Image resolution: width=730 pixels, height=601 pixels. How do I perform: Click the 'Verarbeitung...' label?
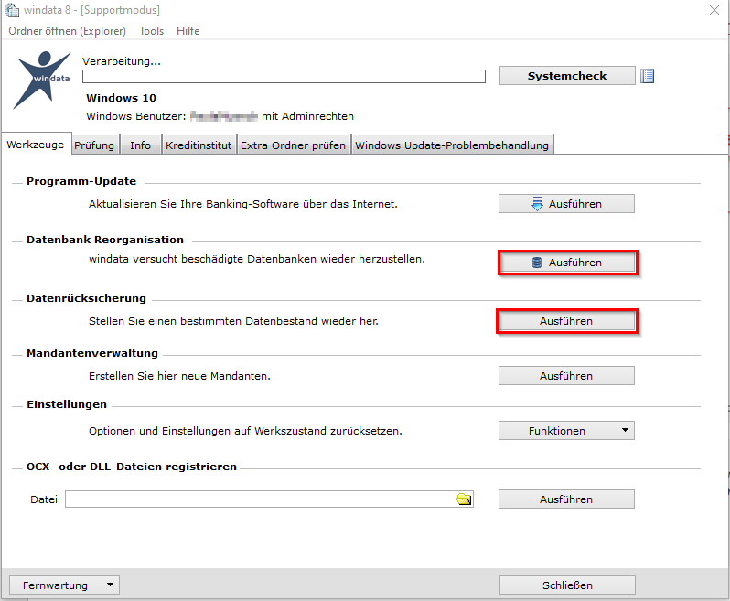(122, 61)
